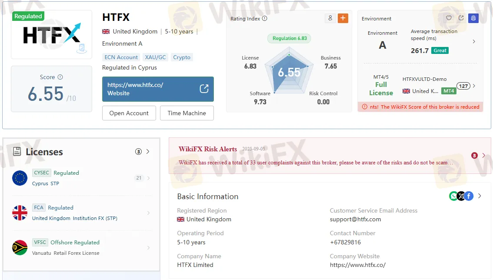
Task: Click the 127 count badge for MT4 servers
Action: click(x=463, y=86)
